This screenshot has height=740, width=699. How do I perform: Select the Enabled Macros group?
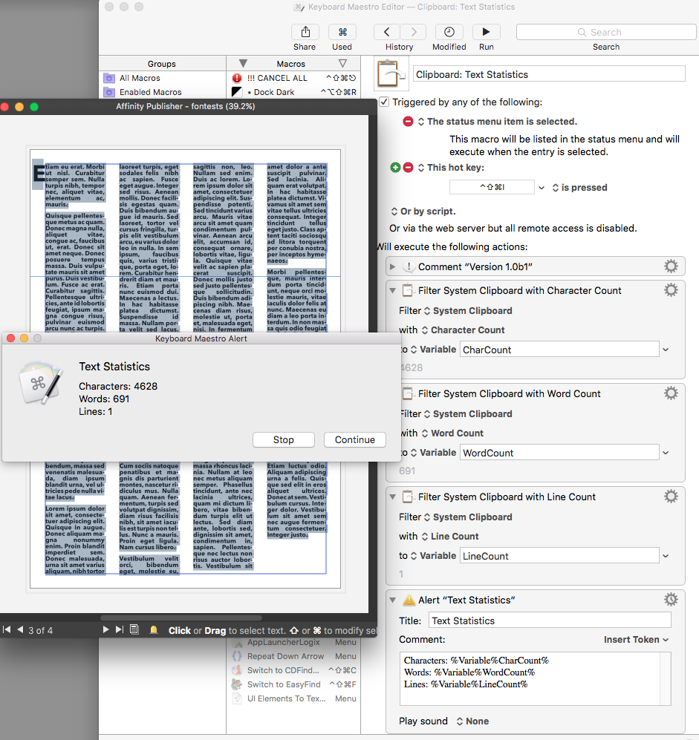pyautogui.click(x=163, y=92)
